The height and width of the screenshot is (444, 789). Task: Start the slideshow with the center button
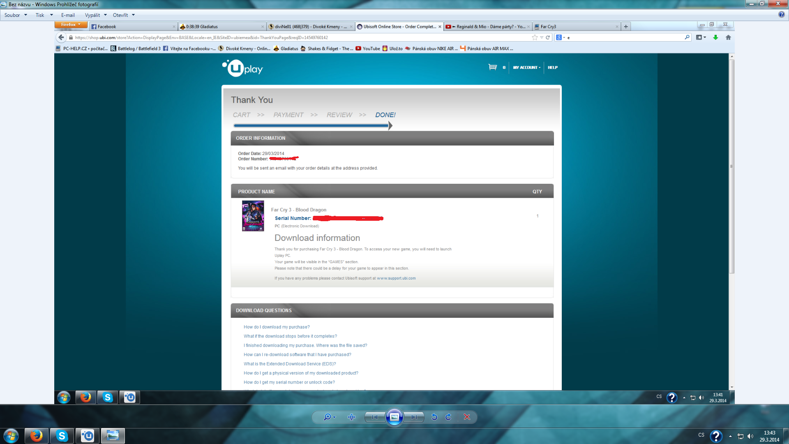[394, 417]
